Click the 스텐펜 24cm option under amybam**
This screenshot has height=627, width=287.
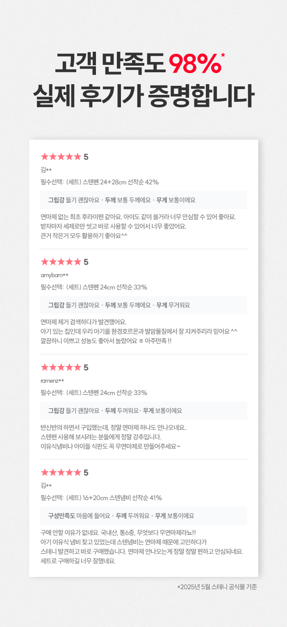point(94,287)
